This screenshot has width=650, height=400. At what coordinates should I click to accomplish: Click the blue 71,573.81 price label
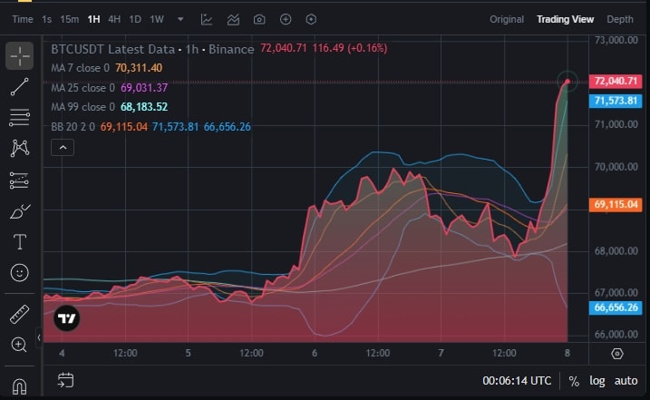616,101
